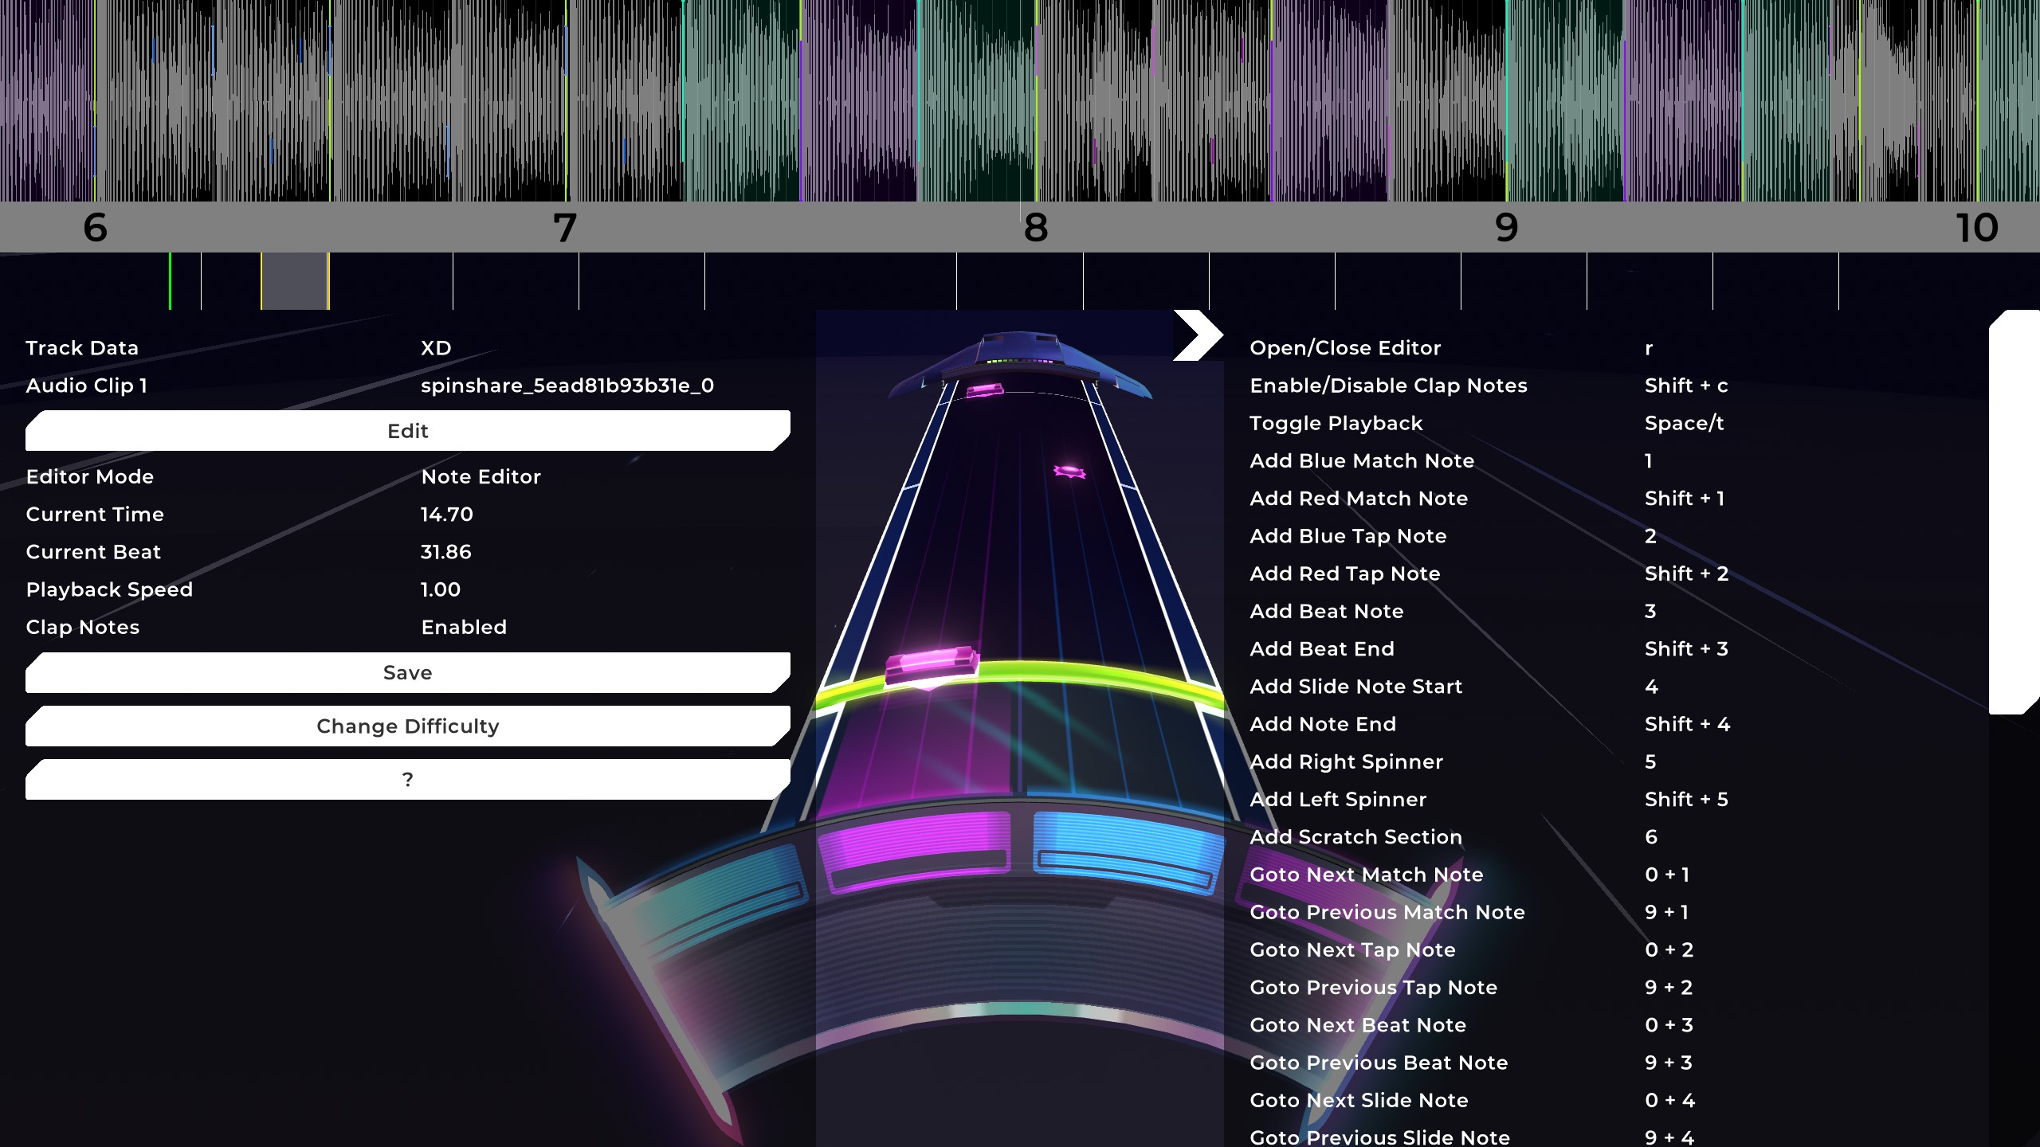Image resolution: width=2040 pixels, height=1147 pixels.
Task: Click the Toggle Playback shortcut entry
Action: [x=1336, y=424]
